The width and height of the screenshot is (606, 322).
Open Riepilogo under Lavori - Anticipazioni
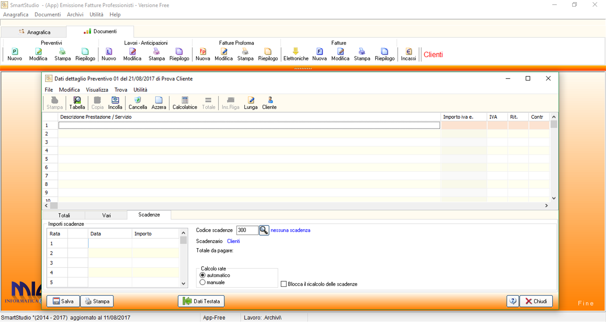[x=179, y=55]
